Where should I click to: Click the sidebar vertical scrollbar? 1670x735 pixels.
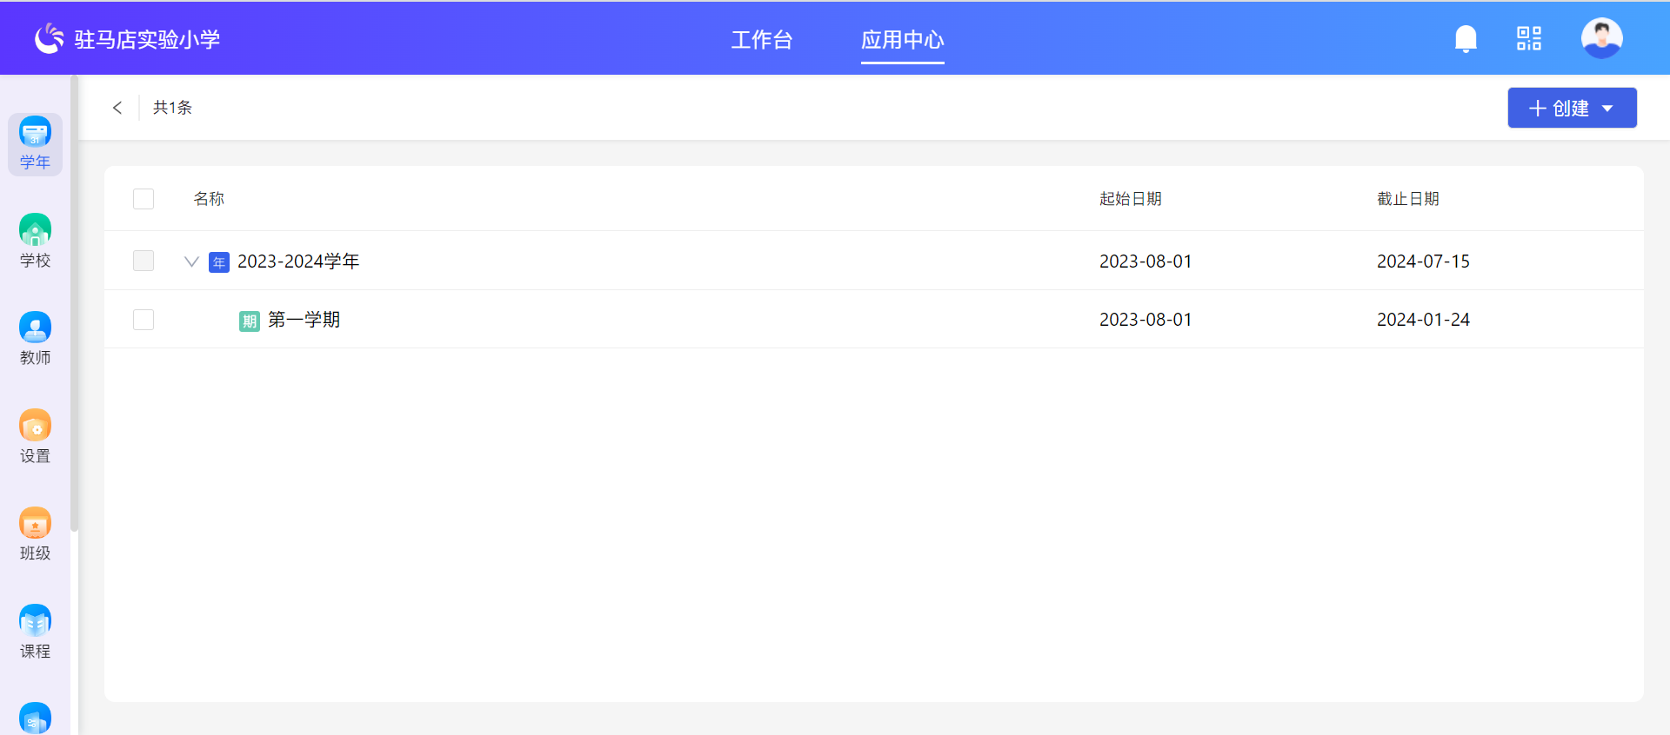click(x=75, y=304)
